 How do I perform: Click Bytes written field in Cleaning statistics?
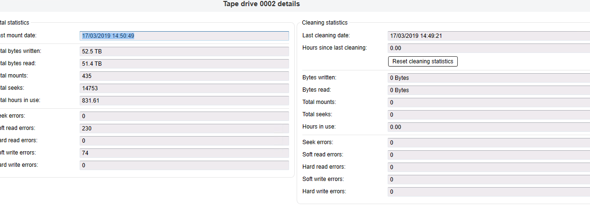coord(488,78)
